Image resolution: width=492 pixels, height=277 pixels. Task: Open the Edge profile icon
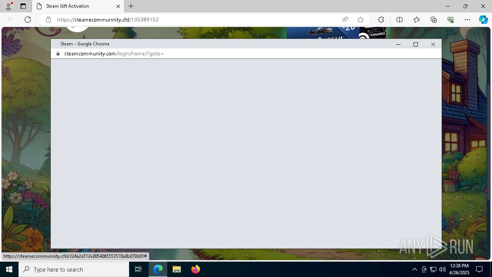[x=8, y=6]
